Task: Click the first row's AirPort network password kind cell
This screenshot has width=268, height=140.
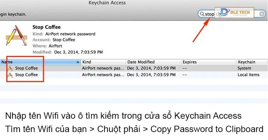Action: (103, 68)
